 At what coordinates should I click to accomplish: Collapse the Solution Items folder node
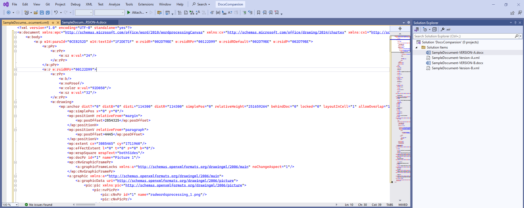tap(417, 47)
